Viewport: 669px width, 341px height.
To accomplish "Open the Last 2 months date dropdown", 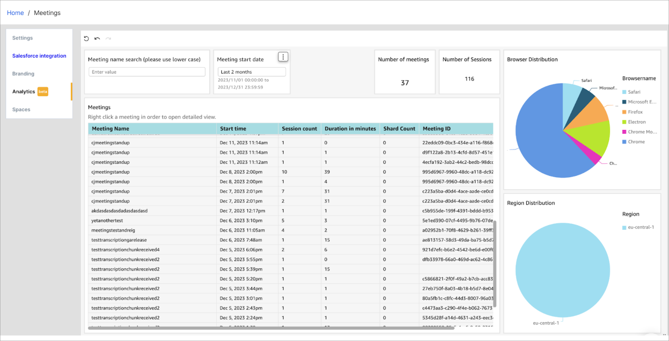I will 252,72.
